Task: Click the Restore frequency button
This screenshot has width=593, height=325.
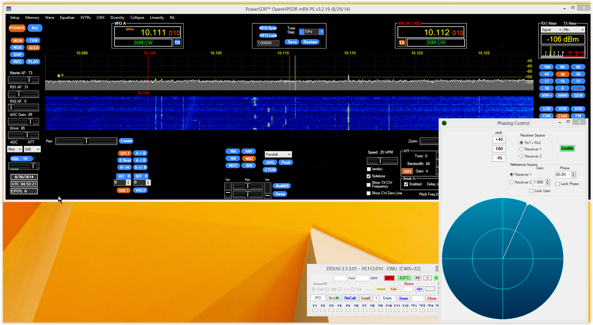Action: (x=310, y=42)
